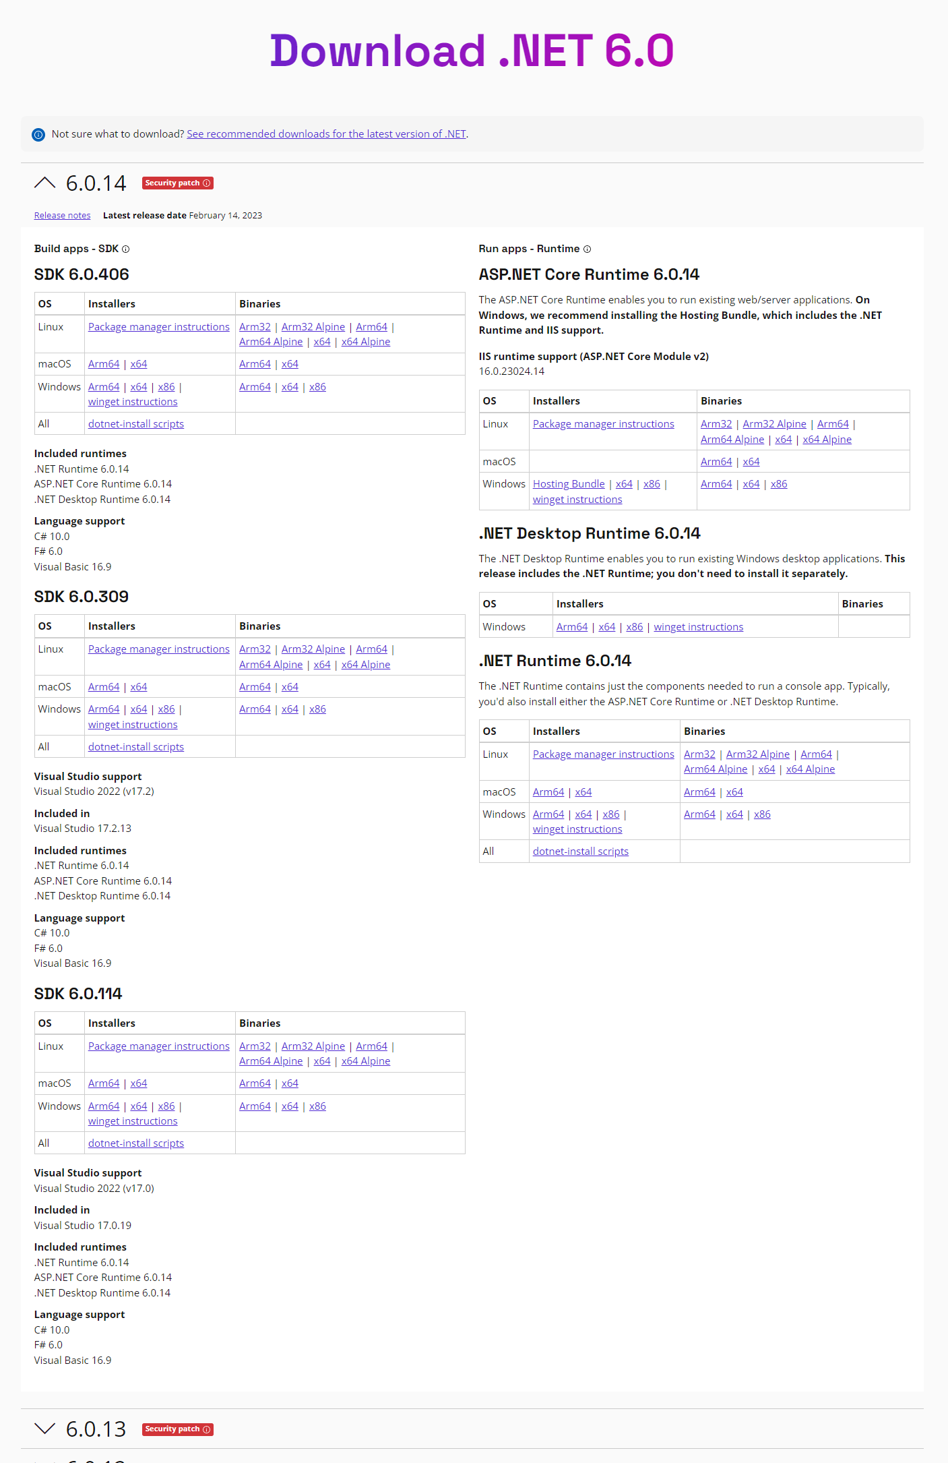The width and height of the screenshot is (948, 1463).
Task: Click the blue info icon in the banner
Action: tap(38, 134)
